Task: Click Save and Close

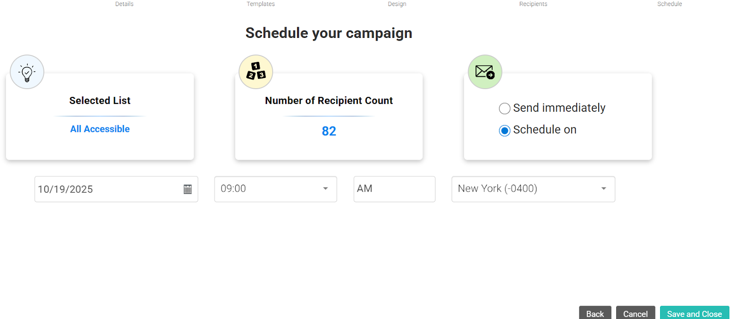Action: (x=694, y=313)
